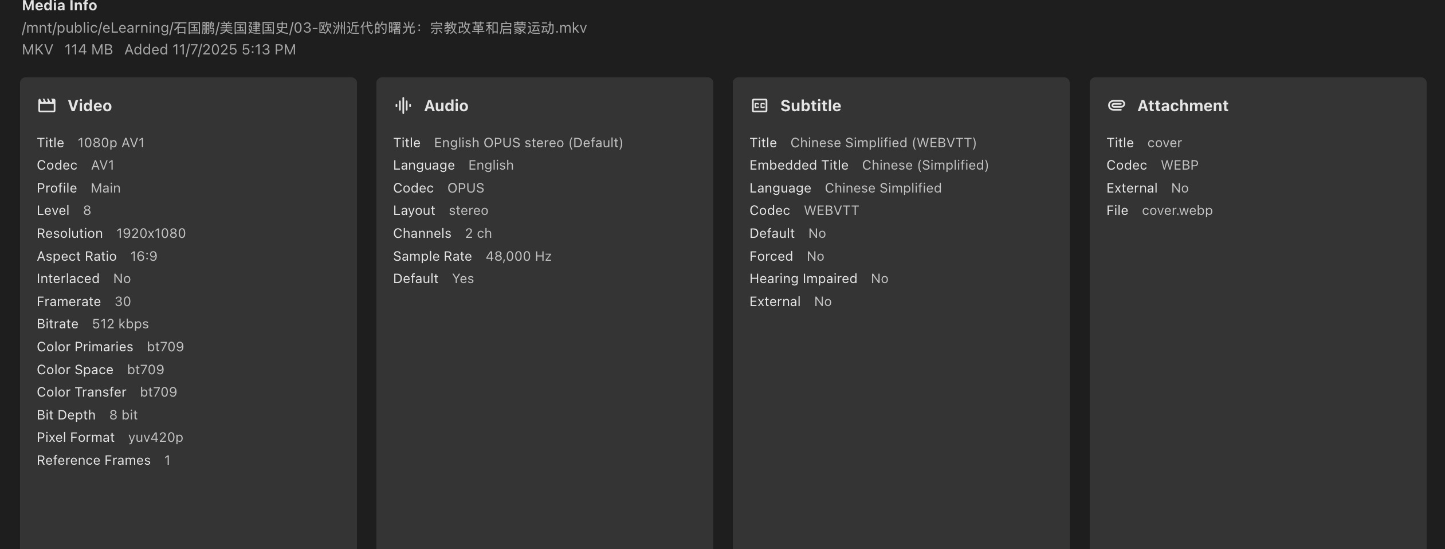Select the Video card heading
This screenshot has height=549, width=1445.
point(89,105)
